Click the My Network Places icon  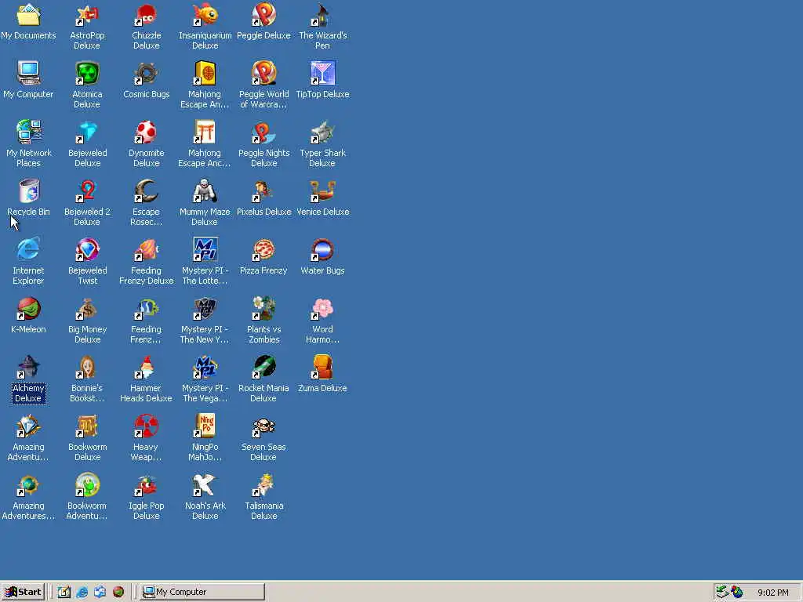click(29, 132)
